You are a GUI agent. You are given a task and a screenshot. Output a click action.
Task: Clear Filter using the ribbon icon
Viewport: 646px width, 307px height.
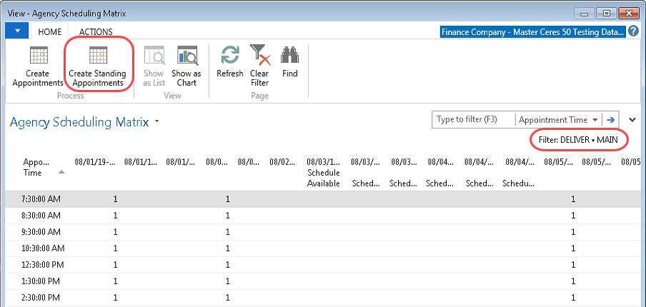[259, 56]
